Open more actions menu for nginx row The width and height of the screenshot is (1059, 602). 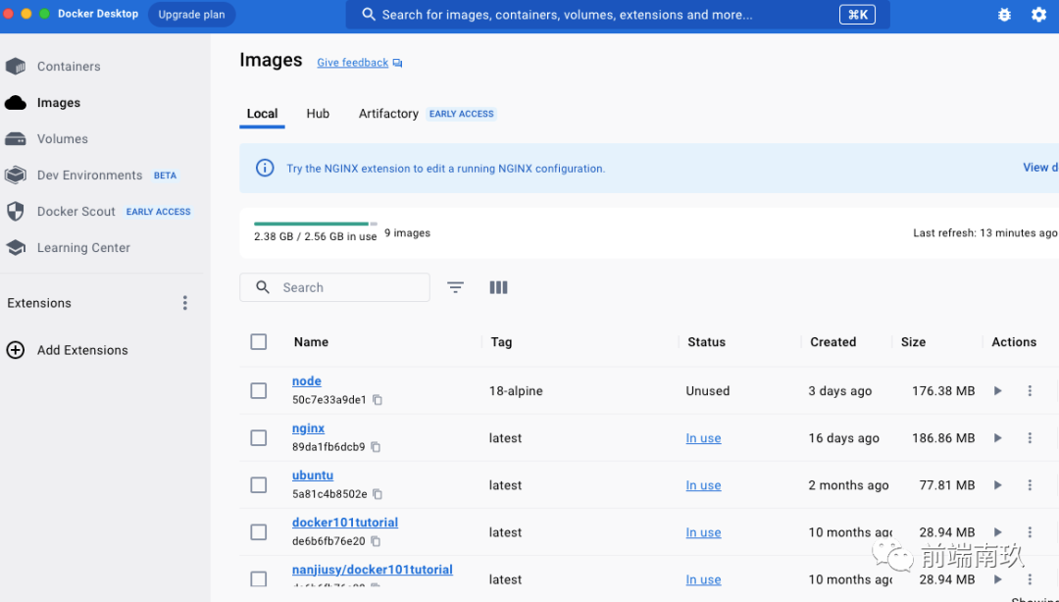point(1030,438)
